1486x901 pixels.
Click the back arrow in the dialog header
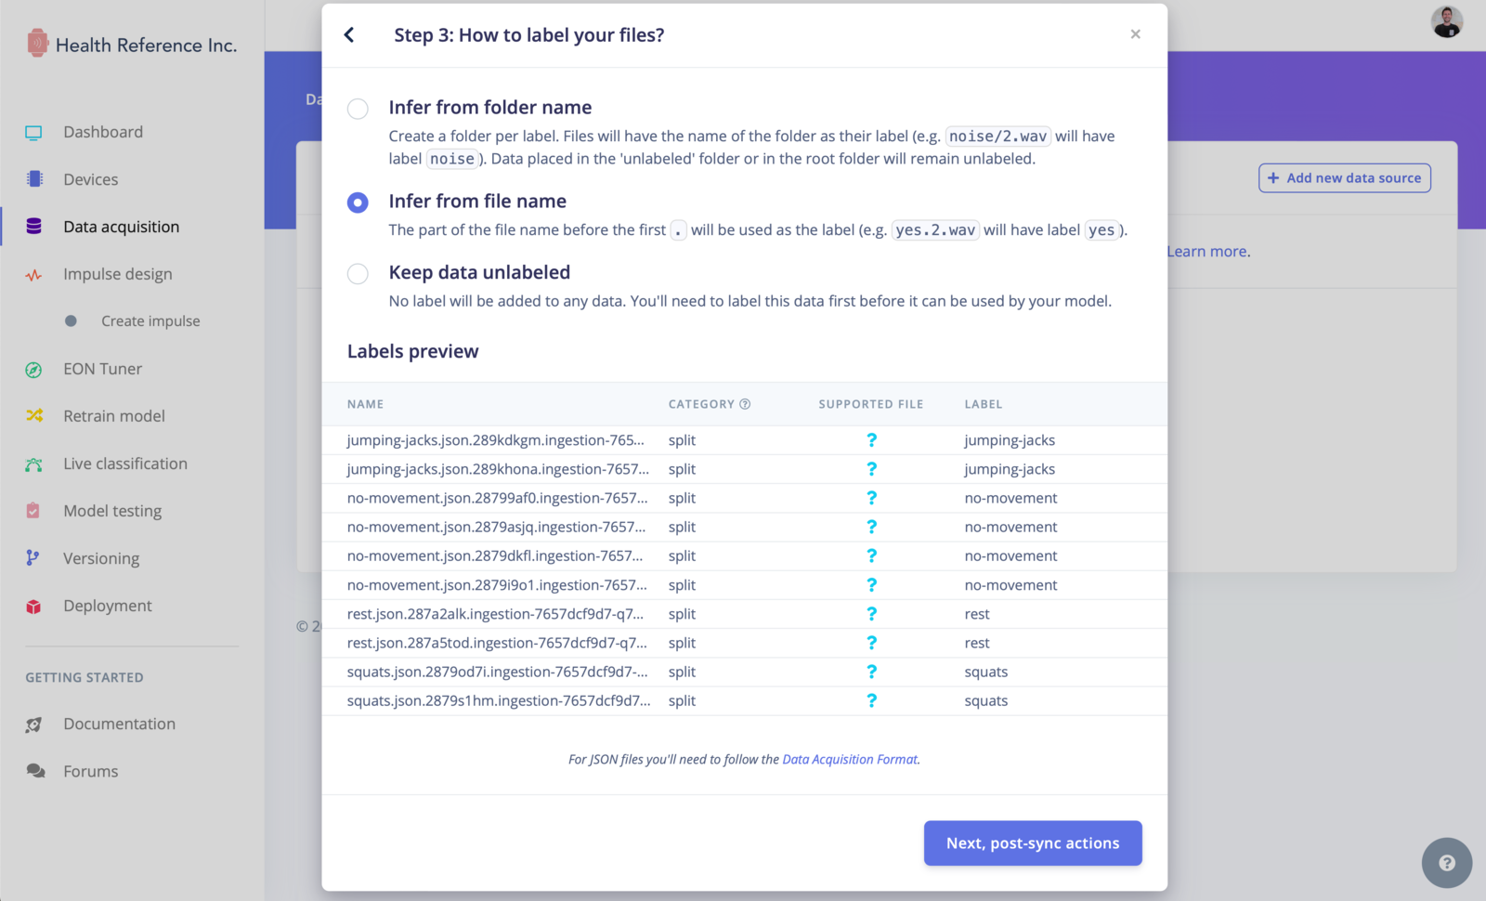[349, 35]
